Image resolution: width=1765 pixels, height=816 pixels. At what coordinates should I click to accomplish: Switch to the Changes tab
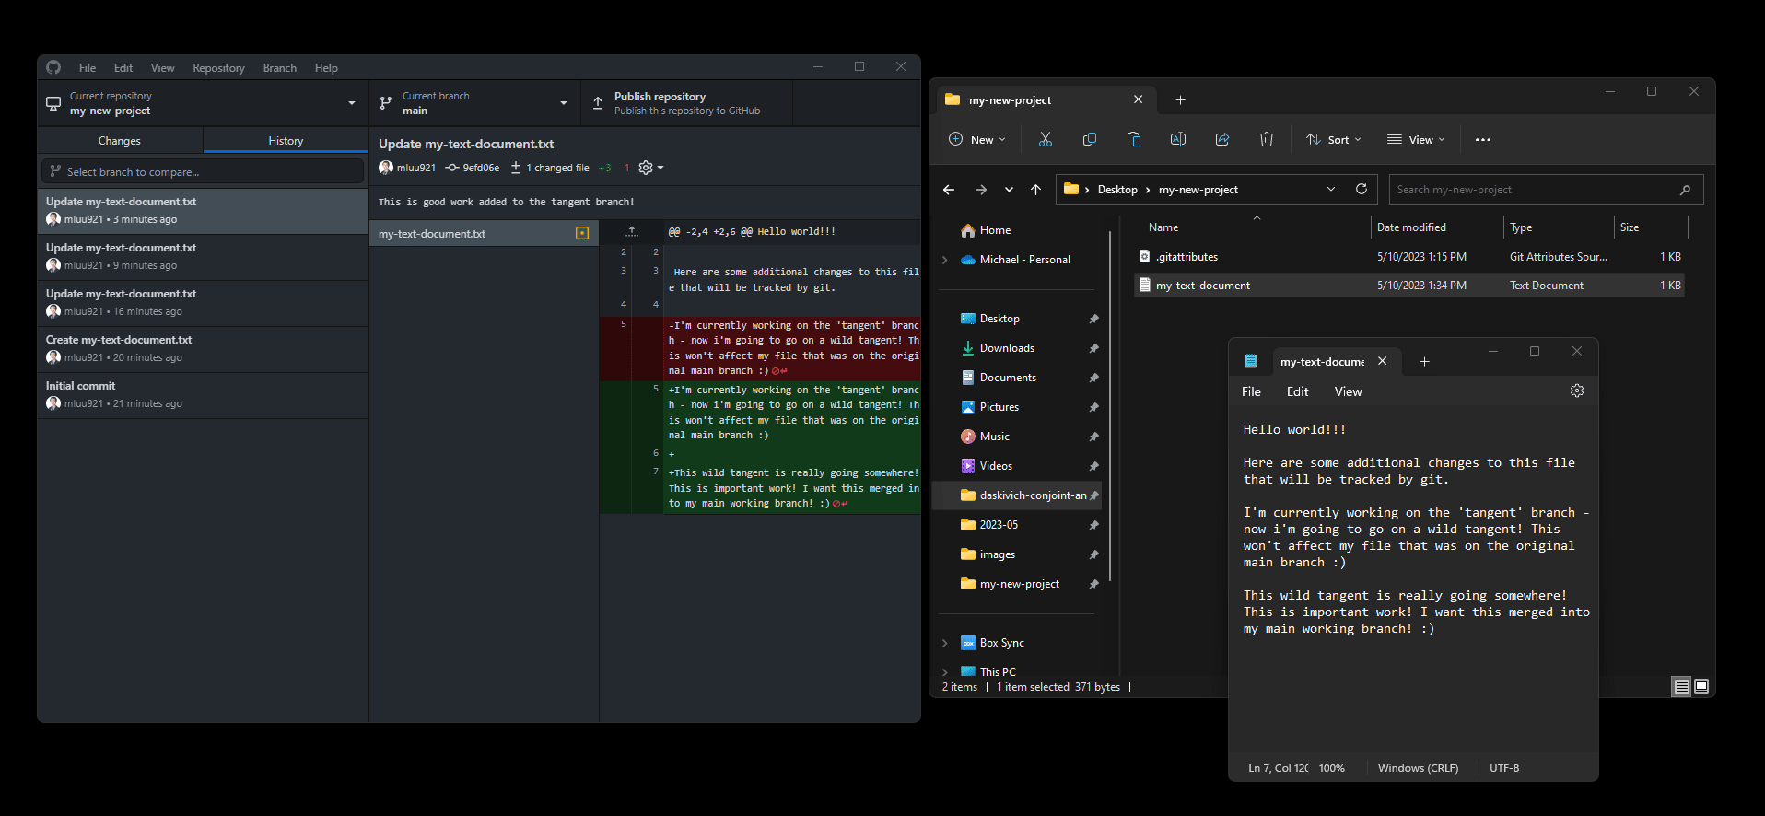click(x=120, y=141)
